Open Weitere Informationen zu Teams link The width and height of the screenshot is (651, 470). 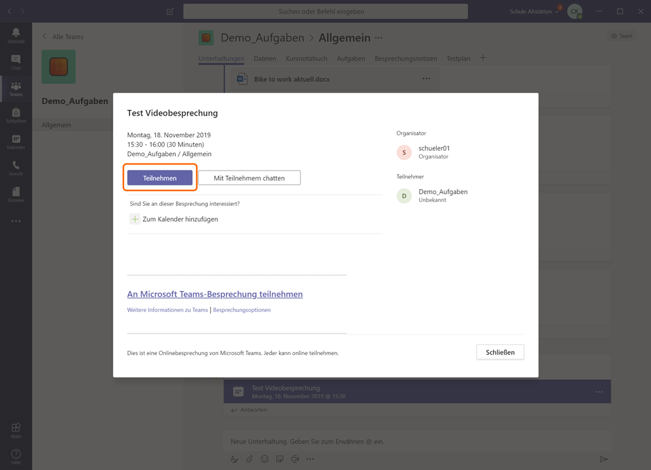[x=167, y=310]
